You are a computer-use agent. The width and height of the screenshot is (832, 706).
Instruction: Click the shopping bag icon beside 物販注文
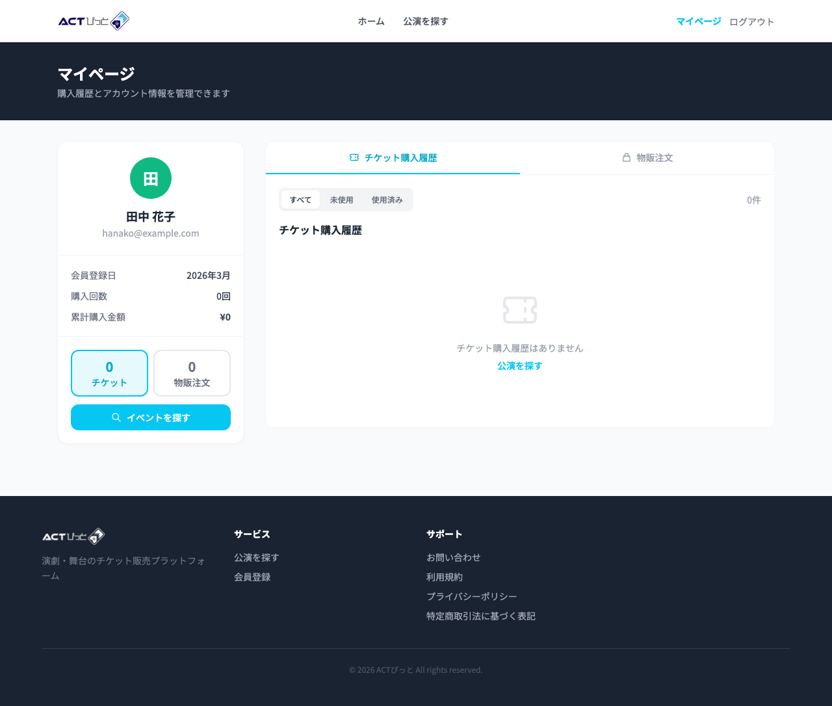point(626,157)
